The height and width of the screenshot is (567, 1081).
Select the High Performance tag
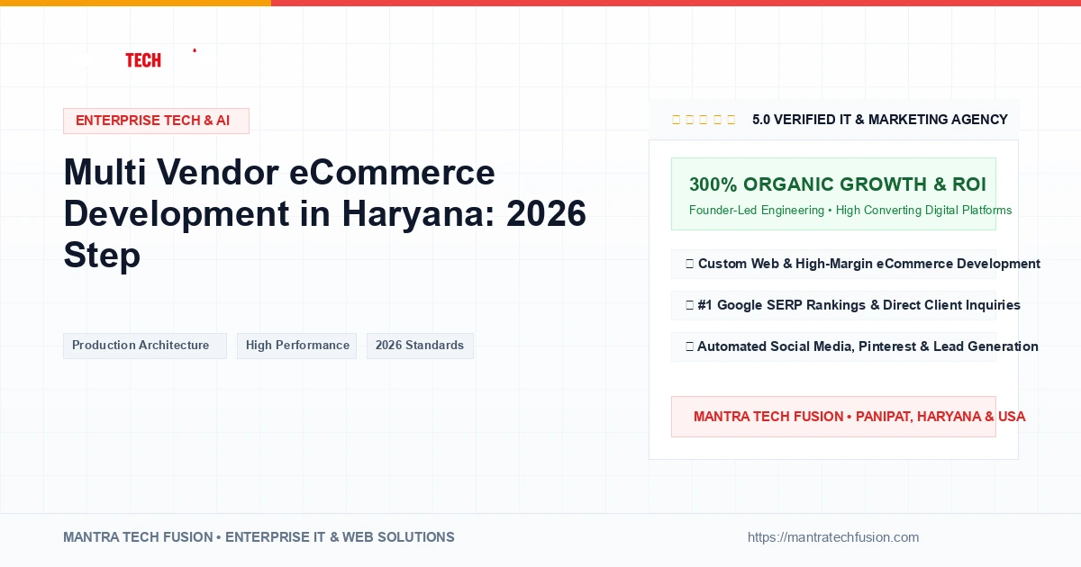(x=297, y=346)
